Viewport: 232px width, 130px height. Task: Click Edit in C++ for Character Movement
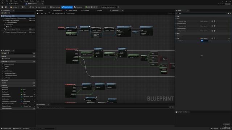point(32,32)
